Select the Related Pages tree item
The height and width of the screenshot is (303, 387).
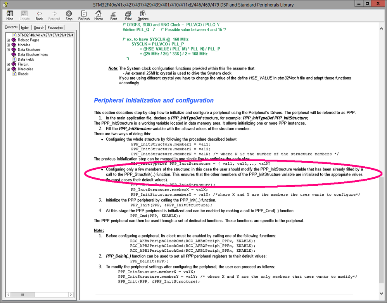28,40
